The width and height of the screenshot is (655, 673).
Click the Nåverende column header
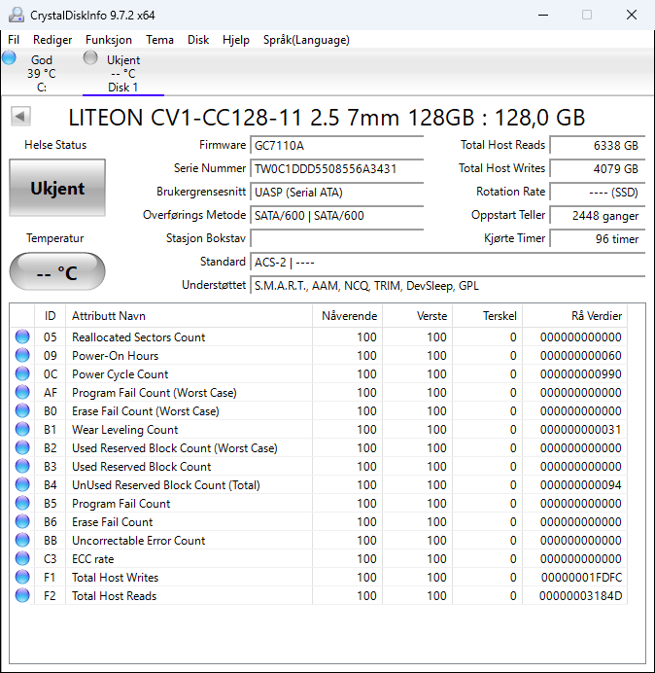[x=348, y=316]
